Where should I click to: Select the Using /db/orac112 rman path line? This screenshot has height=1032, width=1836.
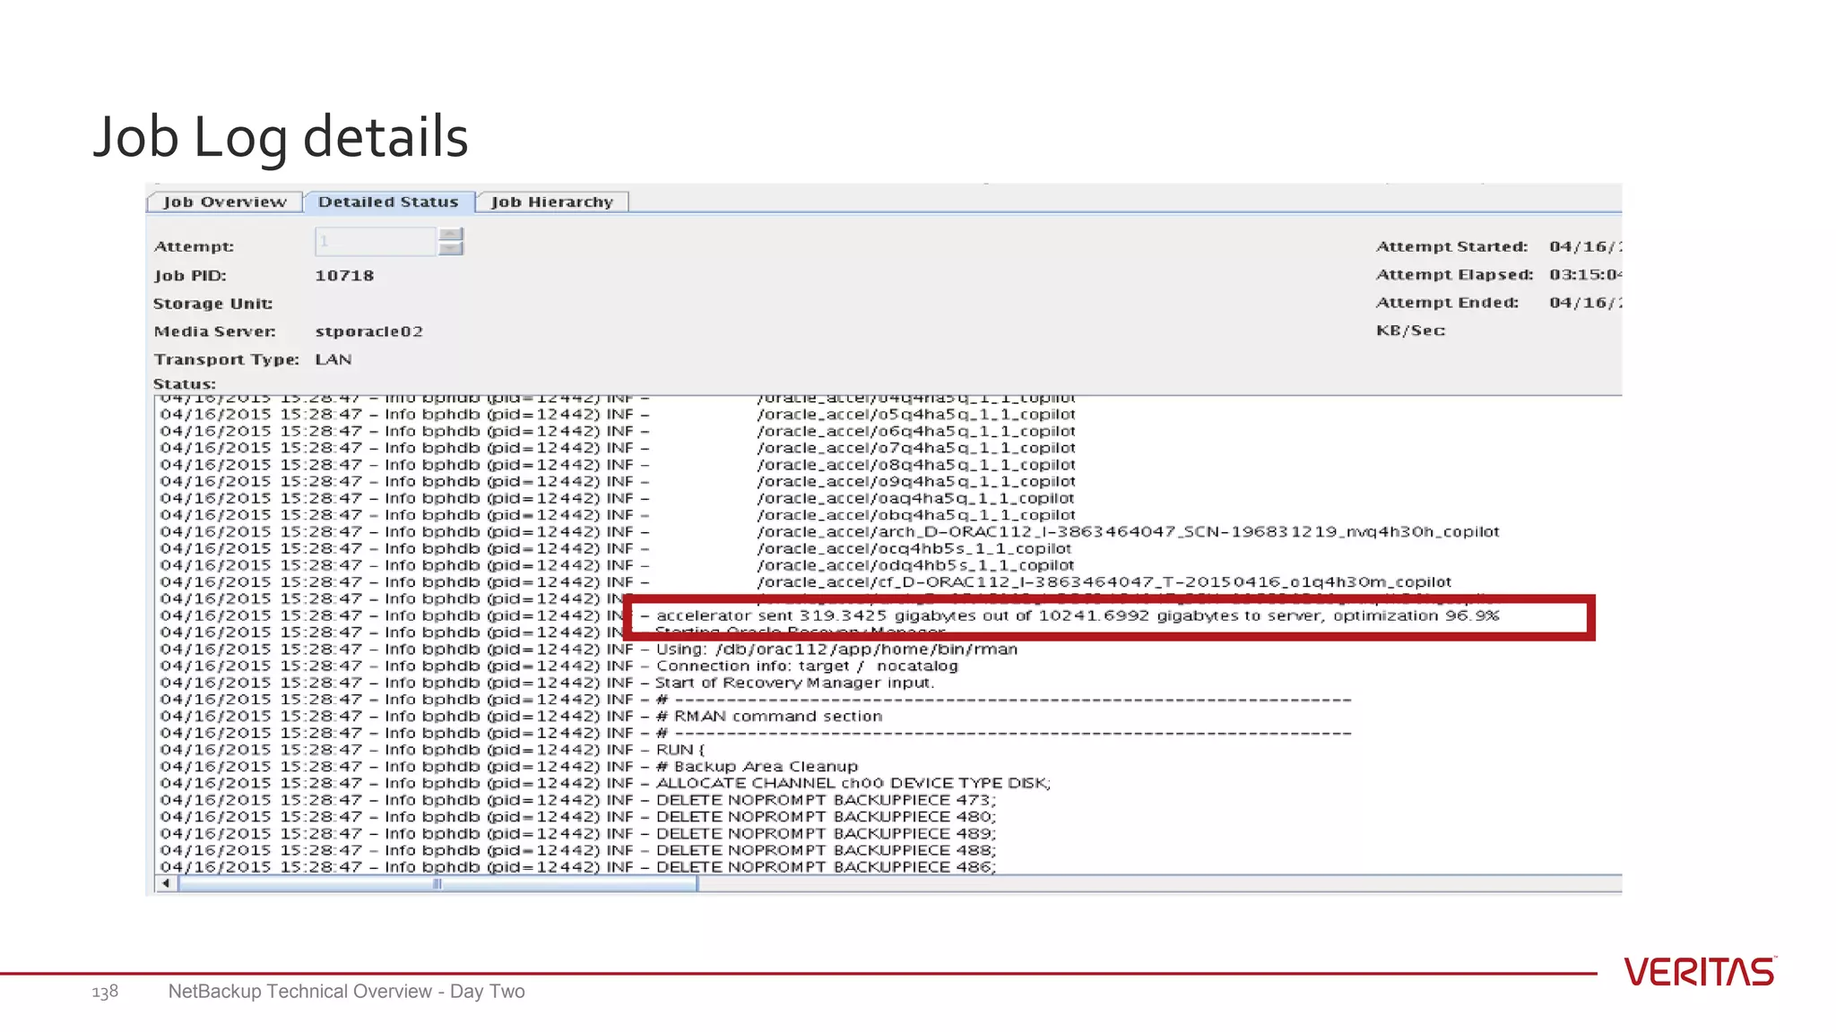[x=589, y=649]
